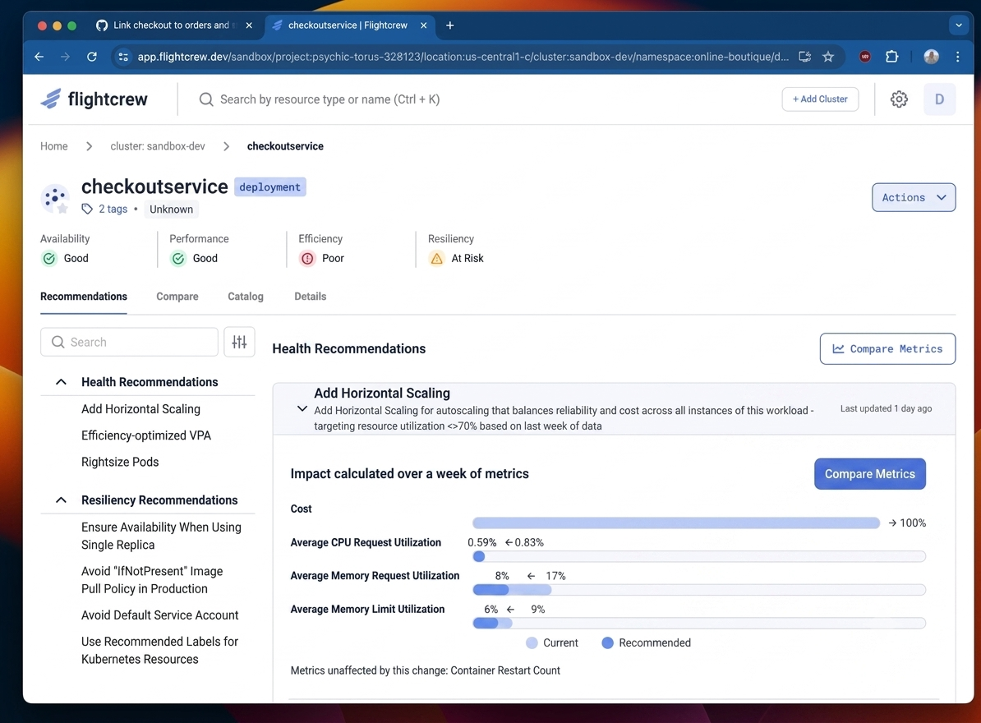This screenshot has height=723, width=981.
Task: Open the Actions dropdown
Action: 914,198
